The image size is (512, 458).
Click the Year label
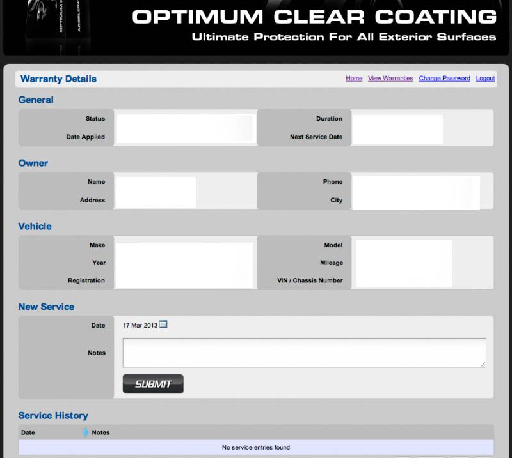[99, 263]
